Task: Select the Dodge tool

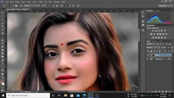Action: coord(2,57)
